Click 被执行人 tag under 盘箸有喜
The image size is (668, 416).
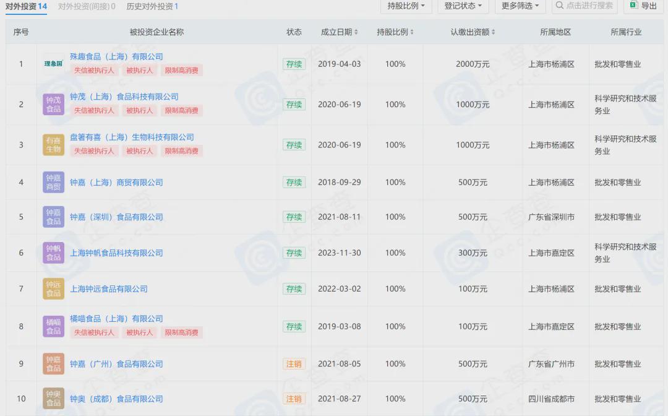(x=139, y=151)
